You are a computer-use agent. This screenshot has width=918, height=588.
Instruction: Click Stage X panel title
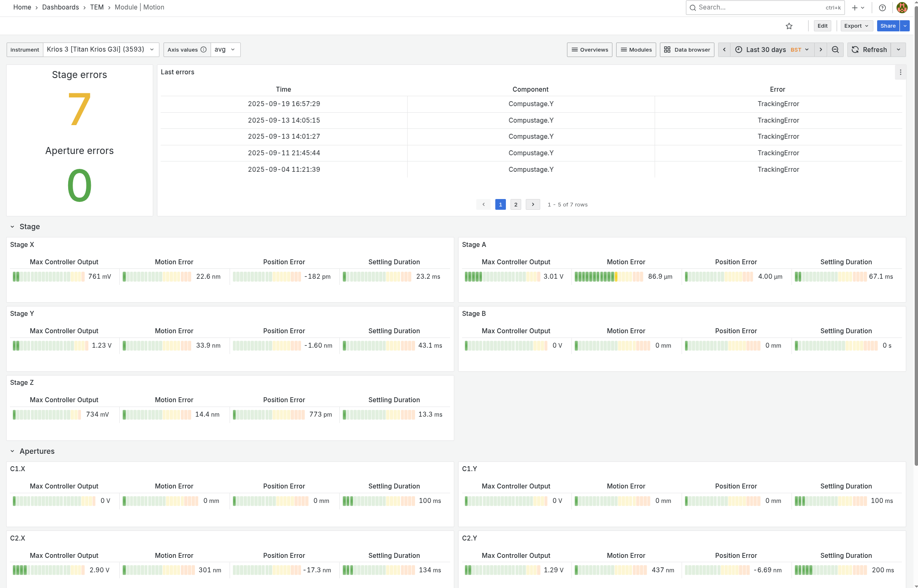pos(22,245)
